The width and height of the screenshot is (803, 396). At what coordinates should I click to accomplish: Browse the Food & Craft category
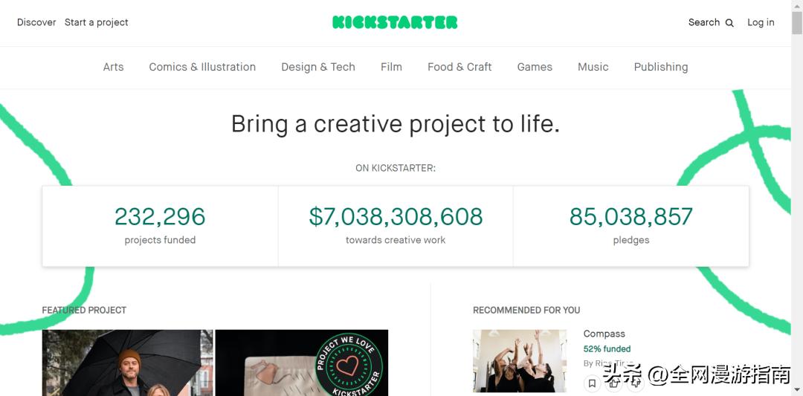pos(459,67)
